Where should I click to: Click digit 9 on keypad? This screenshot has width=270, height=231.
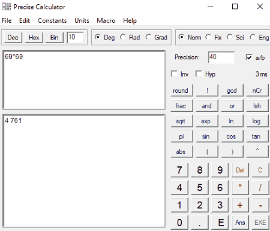220,170
